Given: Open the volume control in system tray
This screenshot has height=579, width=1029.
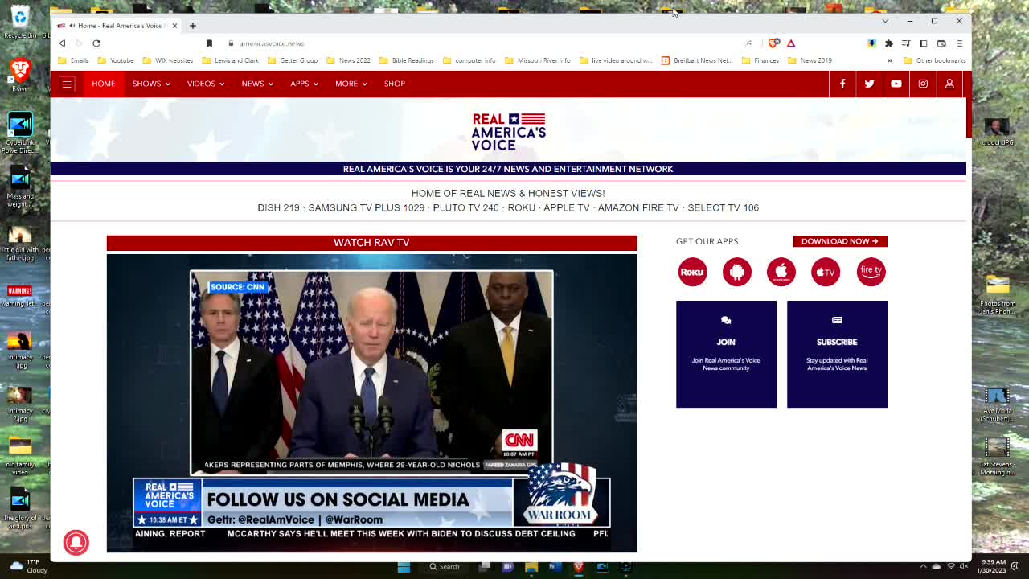Looking at the screenshot, I should pos(963,566).
